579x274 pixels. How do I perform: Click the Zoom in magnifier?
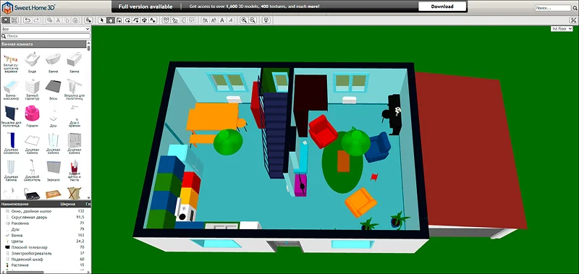244,20
